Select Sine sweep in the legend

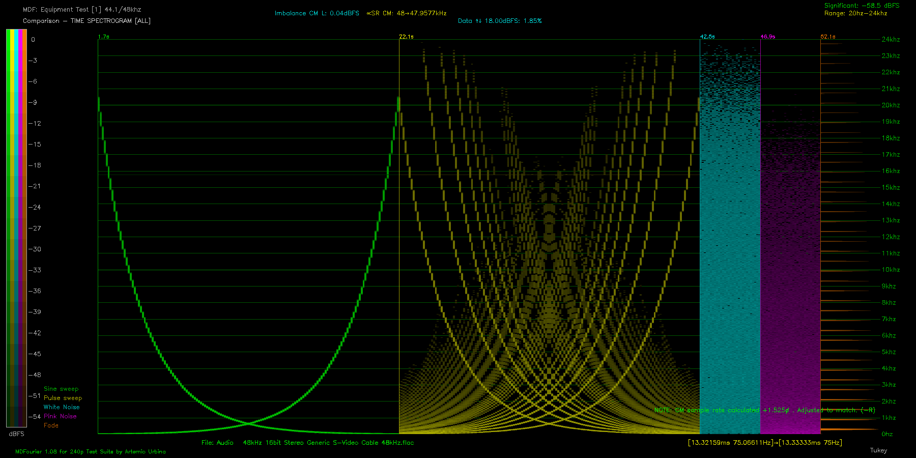coord(61,389)
